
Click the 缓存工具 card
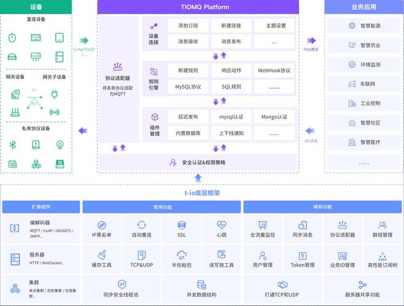[x=102, y=259]
